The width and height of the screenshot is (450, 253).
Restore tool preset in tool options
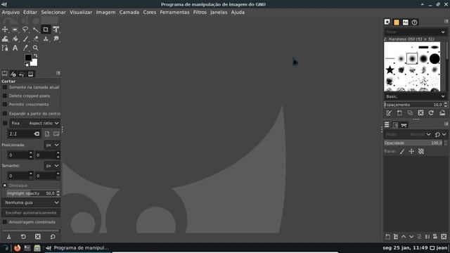coord(23,237)
